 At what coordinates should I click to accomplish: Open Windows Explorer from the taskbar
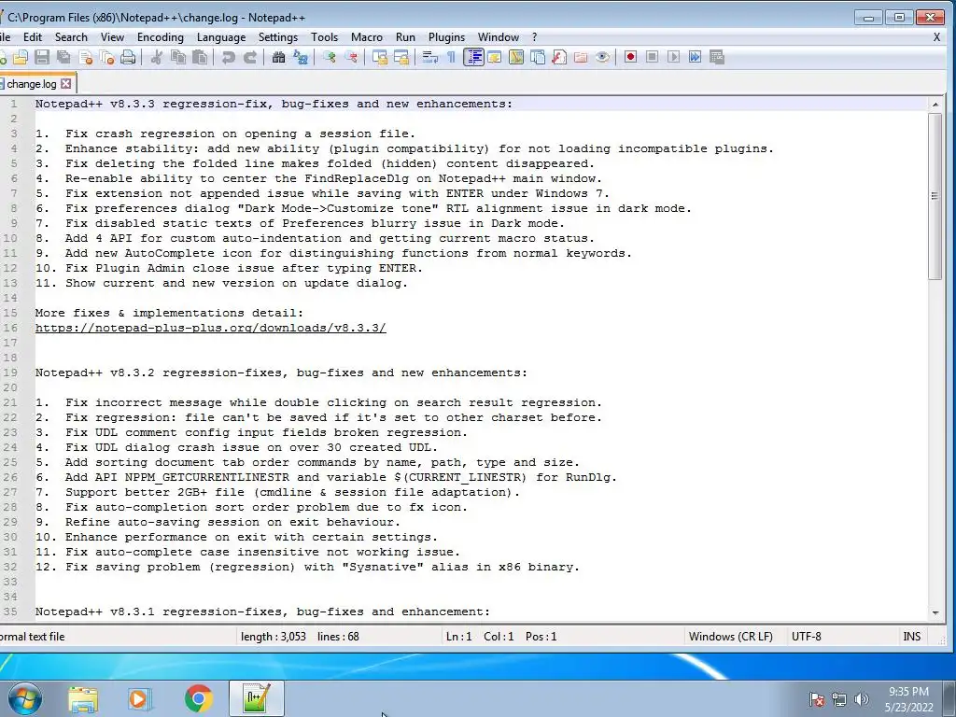point(82,698)
